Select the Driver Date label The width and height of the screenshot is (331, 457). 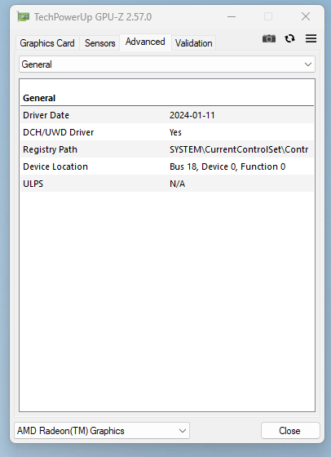point(46,115)
